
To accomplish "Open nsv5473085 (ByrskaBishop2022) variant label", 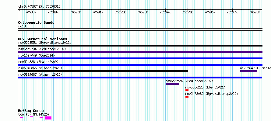I will pos(212,94).
